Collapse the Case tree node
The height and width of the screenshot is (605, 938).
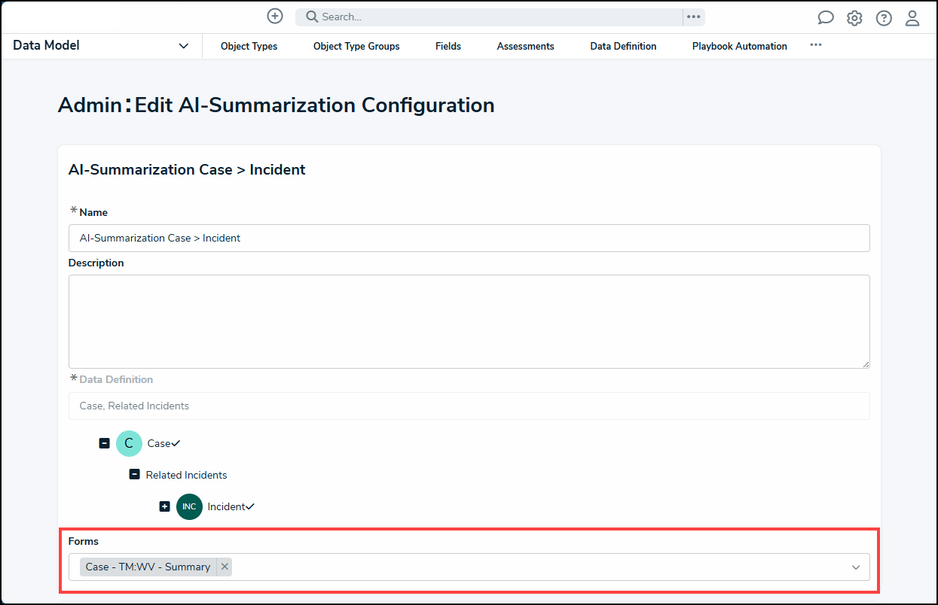(105, 443)
